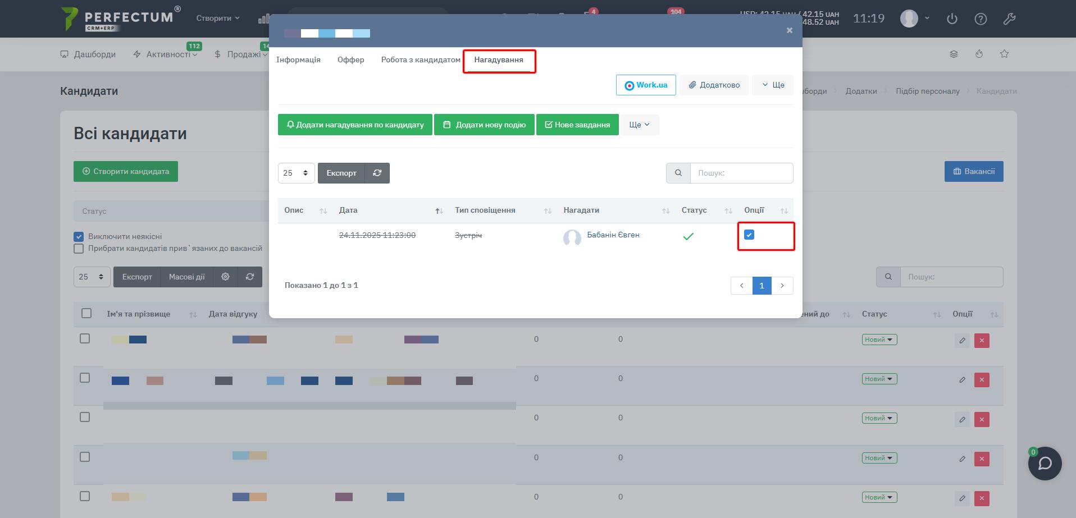1076x518 pixels.
Task: Uncheck the reminder checkbox in Опції column
Action: tap(749, 235)
